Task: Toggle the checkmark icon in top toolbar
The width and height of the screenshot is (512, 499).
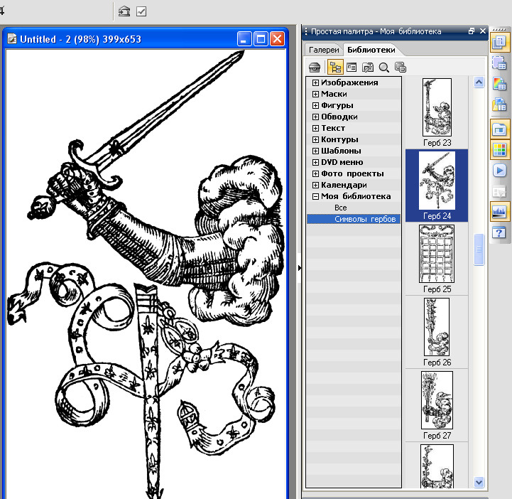Action: (x=141, y=11)
